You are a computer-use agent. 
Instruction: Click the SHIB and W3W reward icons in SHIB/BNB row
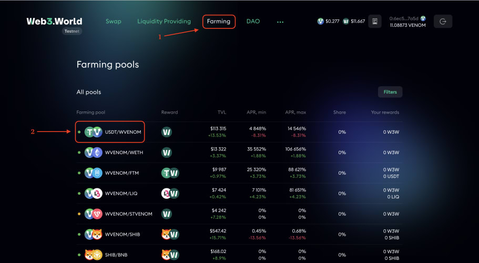point(170,255)
